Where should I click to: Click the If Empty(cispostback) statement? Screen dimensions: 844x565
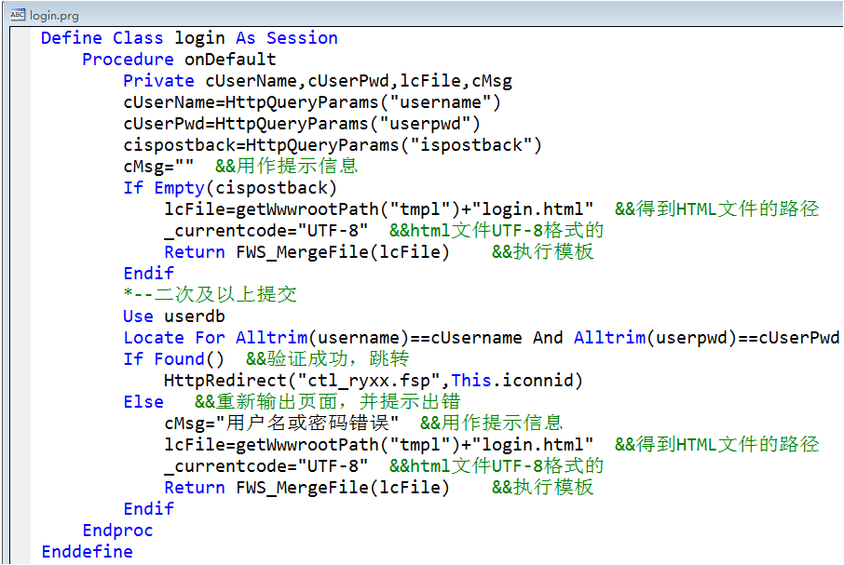click(x=231, y=188)
